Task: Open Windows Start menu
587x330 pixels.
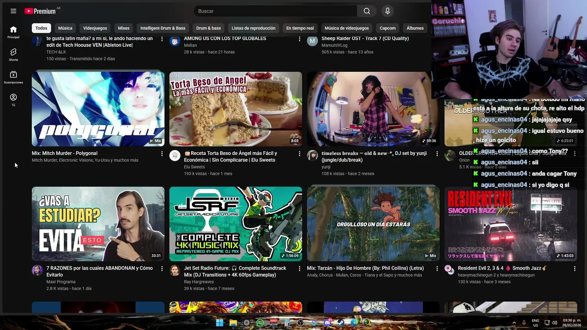Action: (x=220, y=323)
